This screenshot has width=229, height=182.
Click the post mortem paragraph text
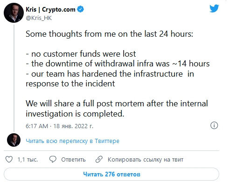(117, 109)
